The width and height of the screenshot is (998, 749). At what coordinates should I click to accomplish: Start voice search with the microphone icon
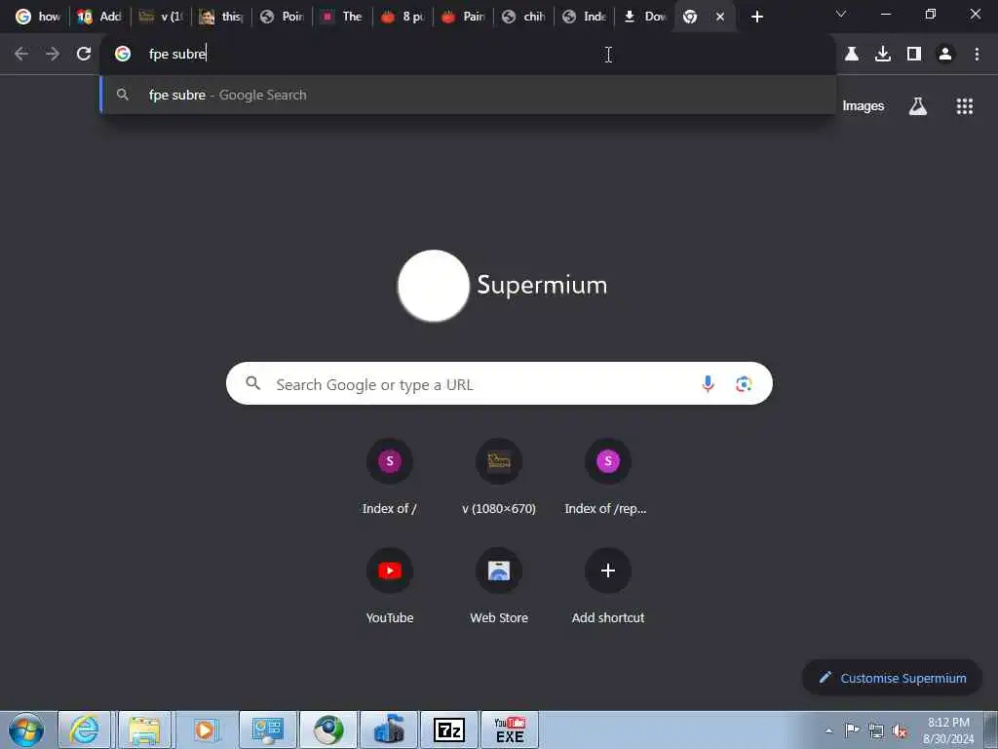tap(708, 383)
